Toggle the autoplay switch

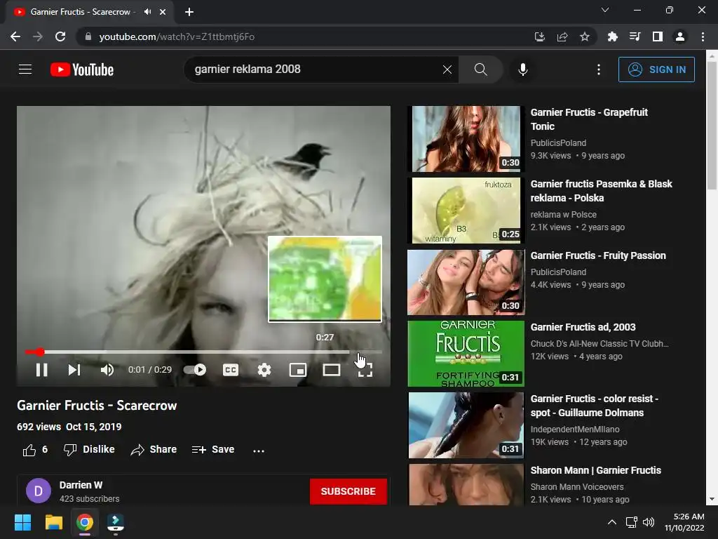pyautogui.click(x=195, y=369)
